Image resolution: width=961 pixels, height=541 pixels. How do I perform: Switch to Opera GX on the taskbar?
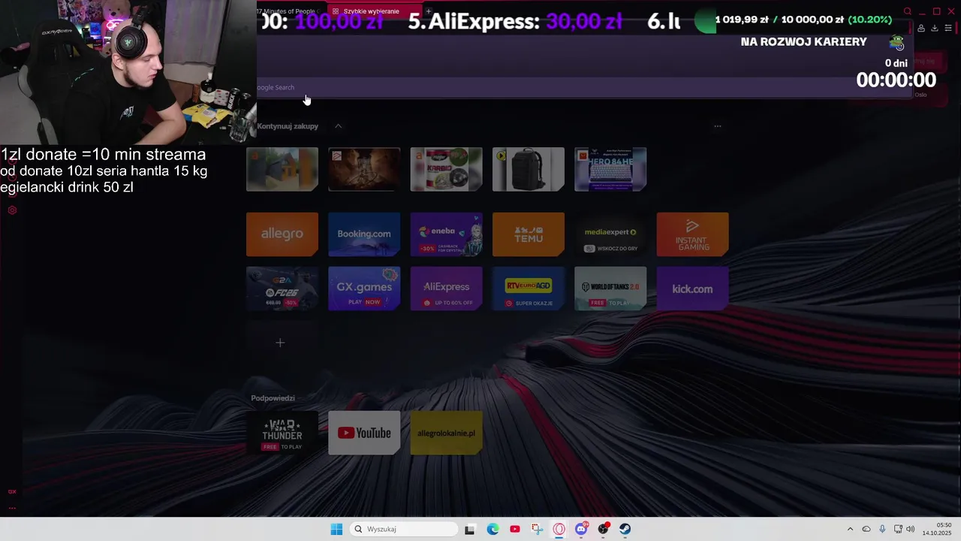click(559, 529)
